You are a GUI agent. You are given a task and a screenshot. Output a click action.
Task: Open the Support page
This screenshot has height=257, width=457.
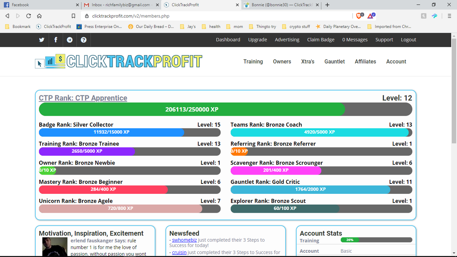[x=384, y=40]
